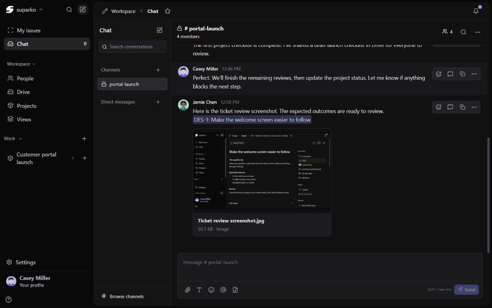Click the Search conversations field
This screenshot has height=308, width=492.
tap(132, 47)
